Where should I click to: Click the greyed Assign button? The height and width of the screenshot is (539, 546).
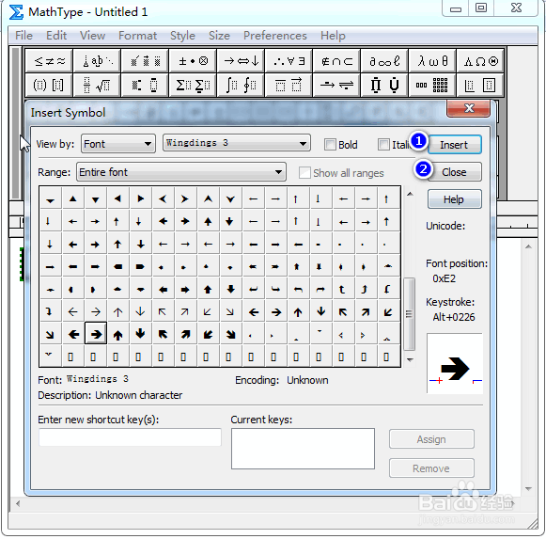point(431,439)
